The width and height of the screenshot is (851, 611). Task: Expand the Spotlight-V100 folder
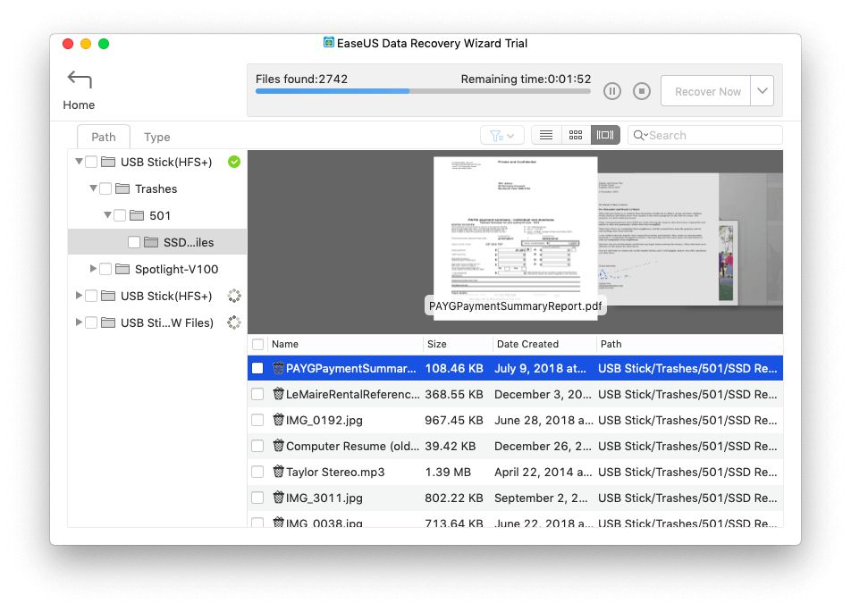click(93, 268)
